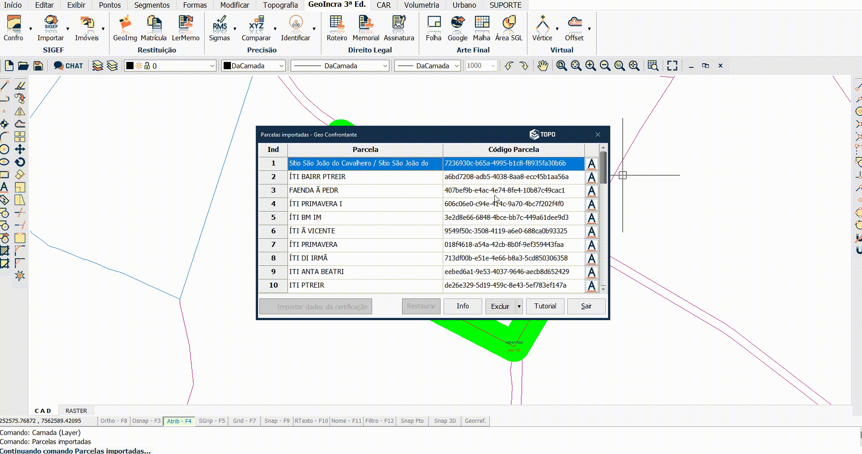Image resolution: width=862 pixels, height=454 pixels.
Task: Select the LerMemo tool
Action: [x=186, y=28]
